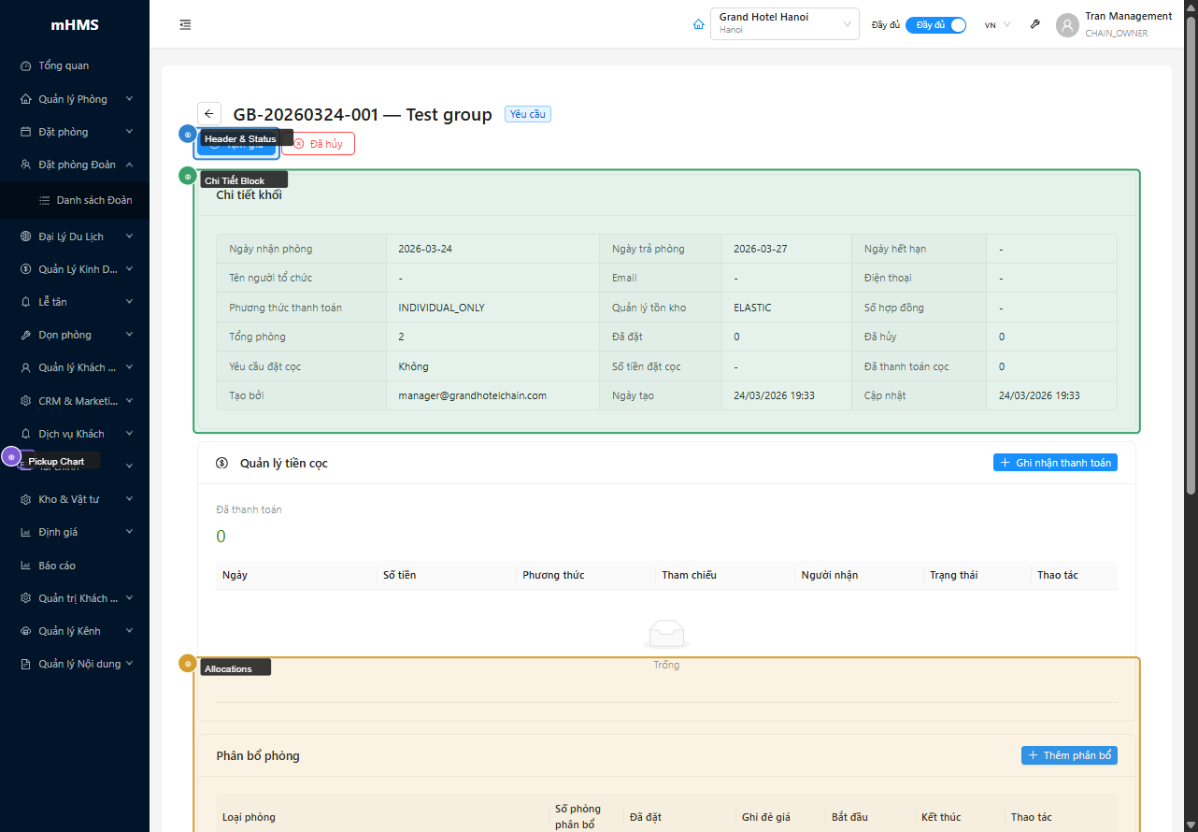Expand the Lễ tân menu chevron
The image size is (1198, 832).
point(130,301)
